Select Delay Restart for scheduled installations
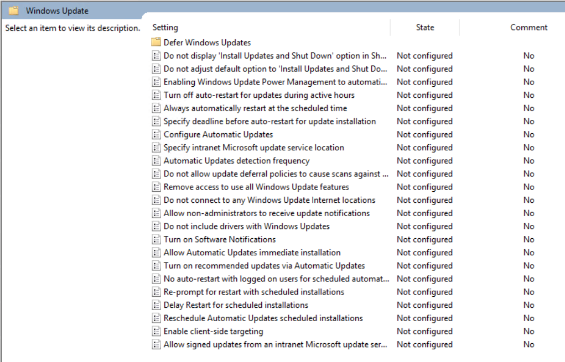Screen dimensions: 565x362 pos(236,305)
